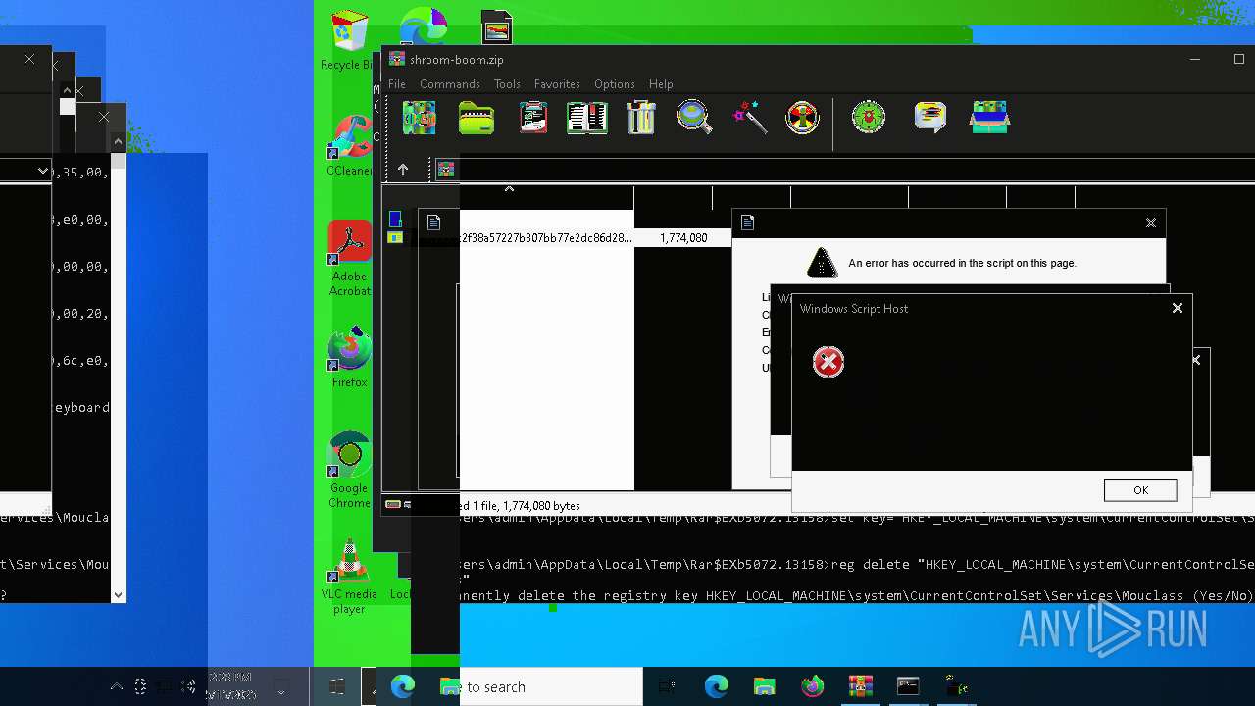Click the Delete trash can toolbar icon

coord(640,118)
